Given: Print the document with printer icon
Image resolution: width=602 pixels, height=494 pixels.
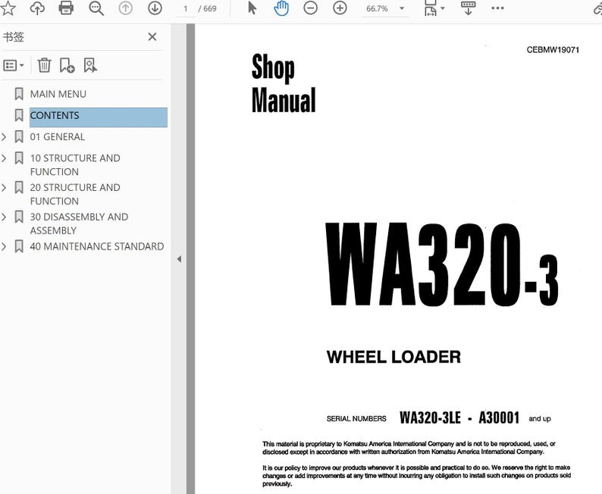Looking at the screenshot, I should (66, 8).
